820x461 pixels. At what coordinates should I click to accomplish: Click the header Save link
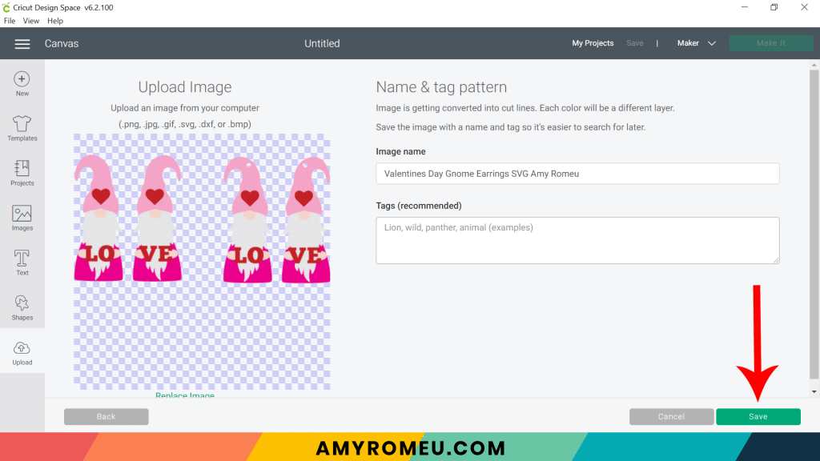[634, 43]
